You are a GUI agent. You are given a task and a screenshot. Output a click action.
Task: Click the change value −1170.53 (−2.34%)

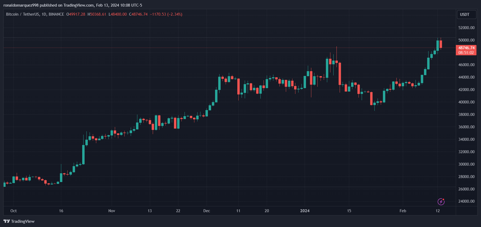coord(166,14)
